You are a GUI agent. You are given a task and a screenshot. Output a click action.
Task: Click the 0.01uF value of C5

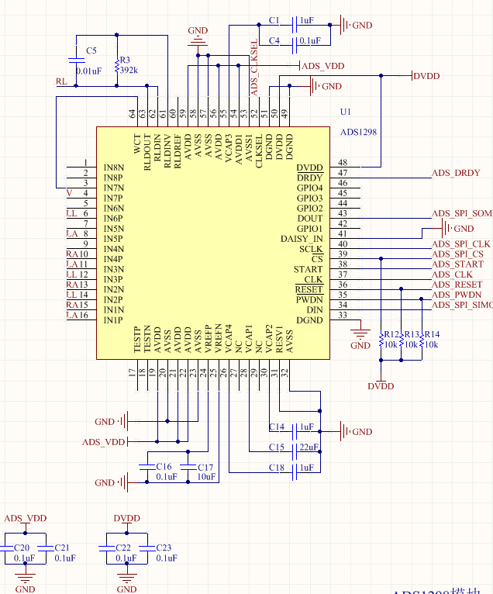89,71
